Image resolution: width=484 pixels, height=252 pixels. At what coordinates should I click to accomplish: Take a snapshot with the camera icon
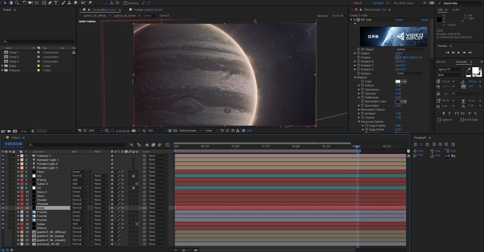(134, 130)
